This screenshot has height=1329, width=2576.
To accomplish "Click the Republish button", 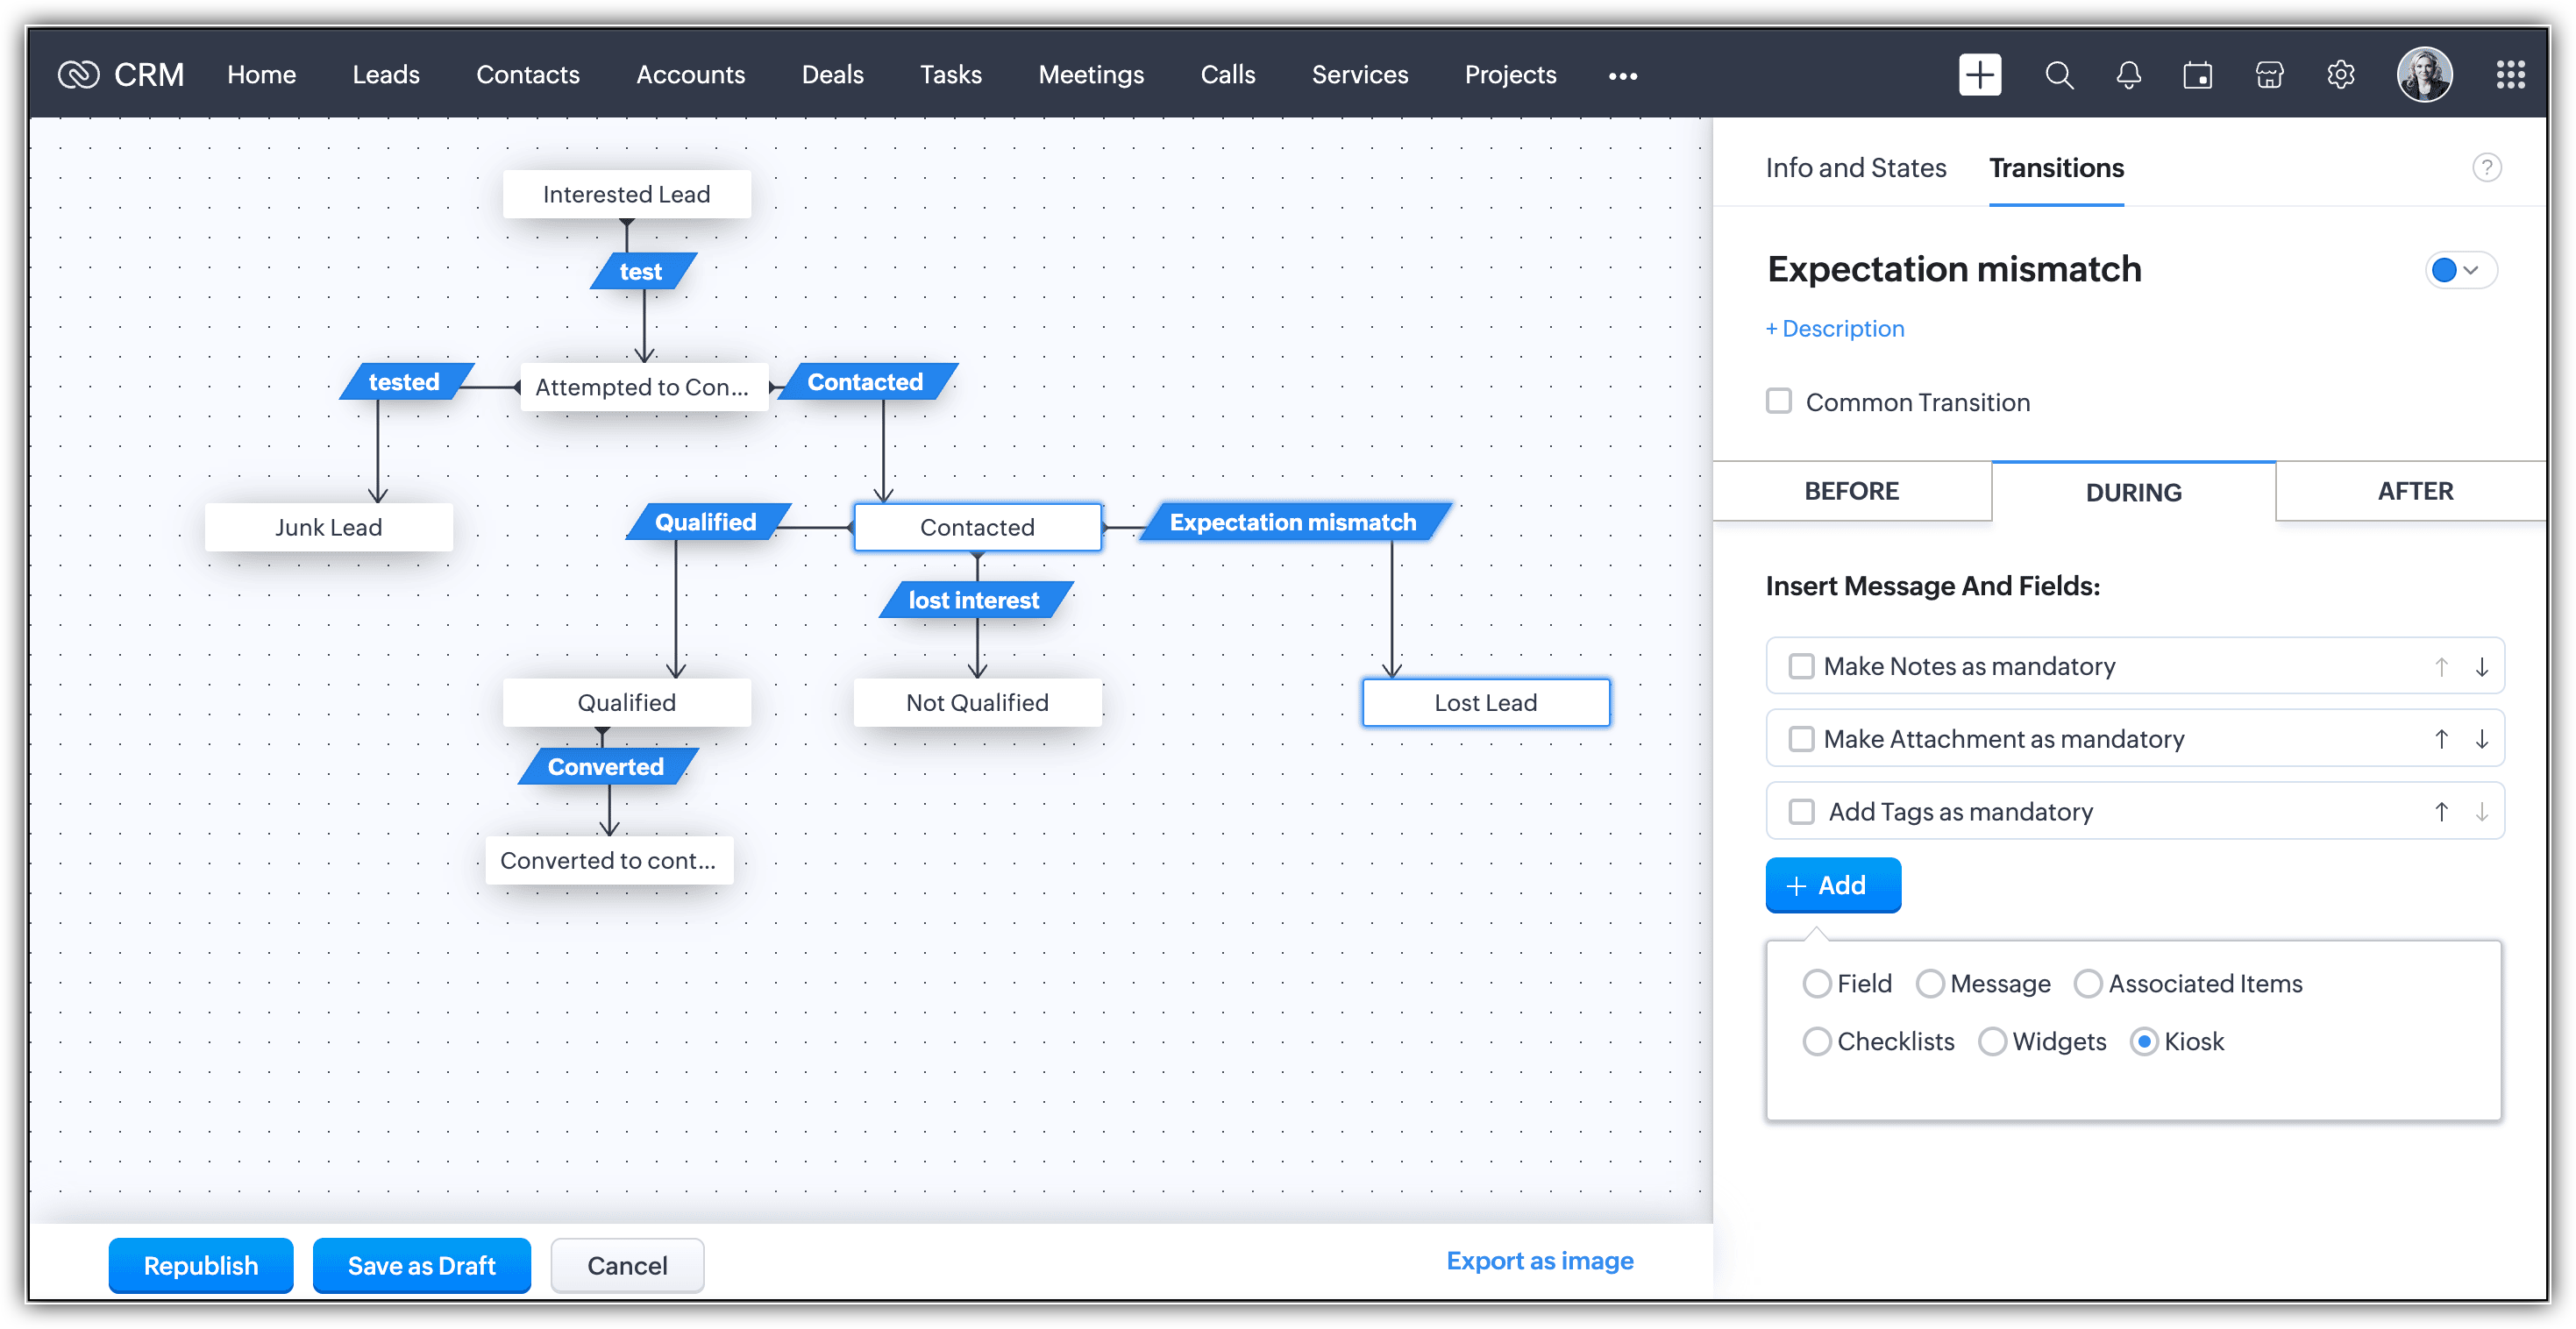I will (200, 1265).
